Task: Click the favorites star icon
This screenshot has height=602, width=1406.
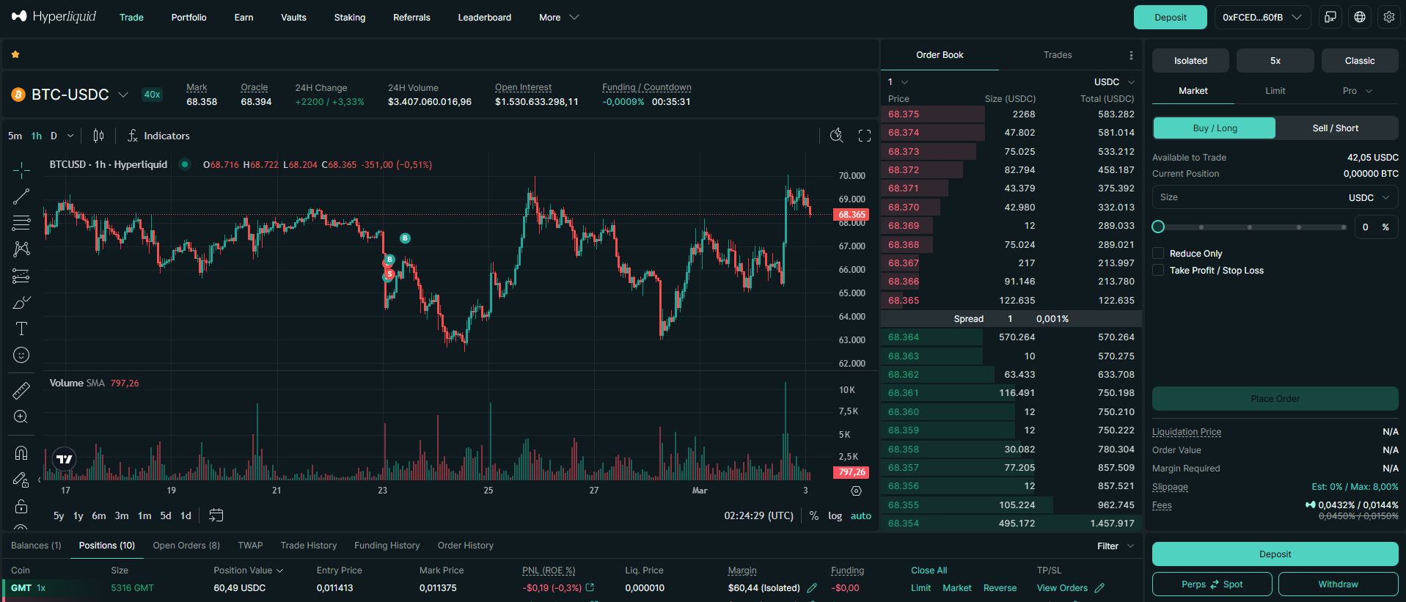Action: [15, 54]
